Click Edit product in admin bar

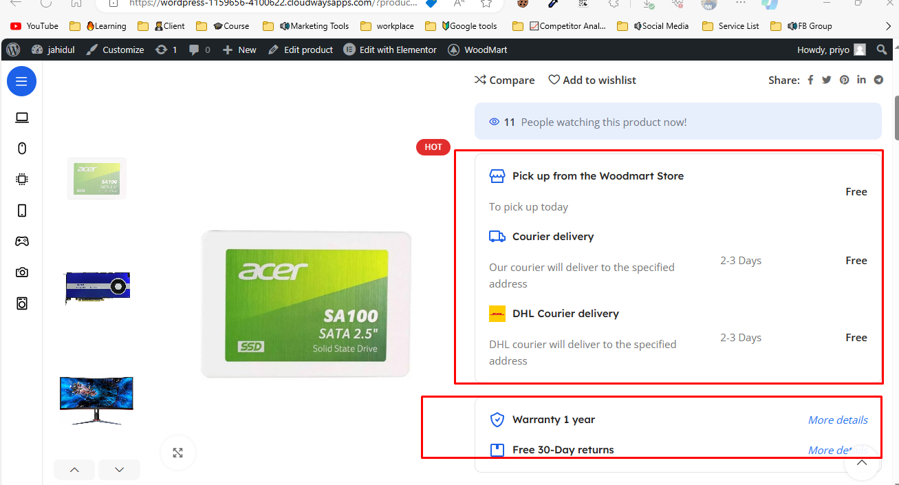coord(301,50)
